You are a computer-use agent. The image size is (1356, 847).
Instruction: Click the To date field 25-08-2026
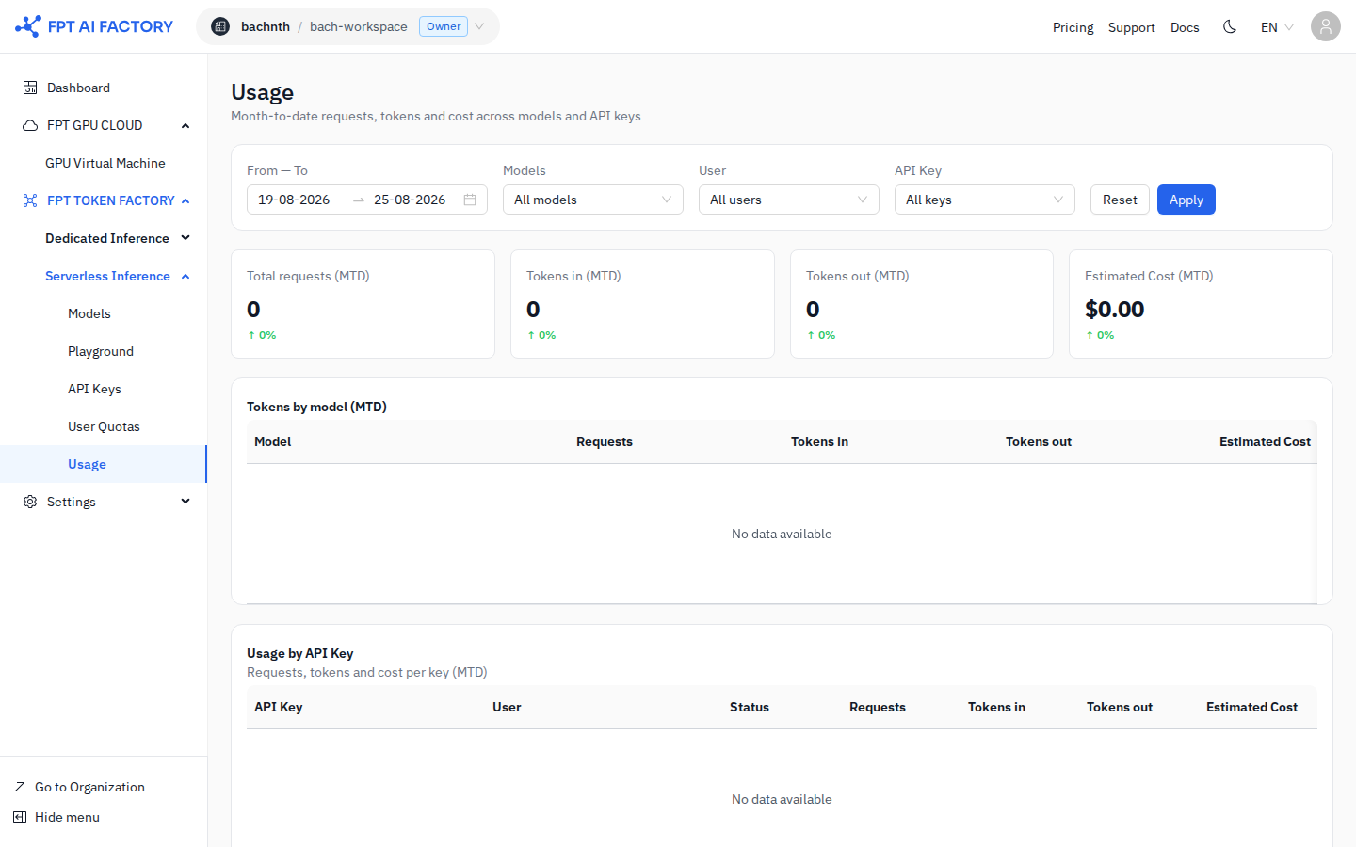coord(410,200)
